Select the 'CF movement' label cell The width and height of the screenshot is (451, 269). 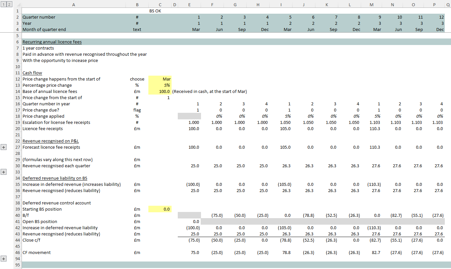(x=37, y=252)
